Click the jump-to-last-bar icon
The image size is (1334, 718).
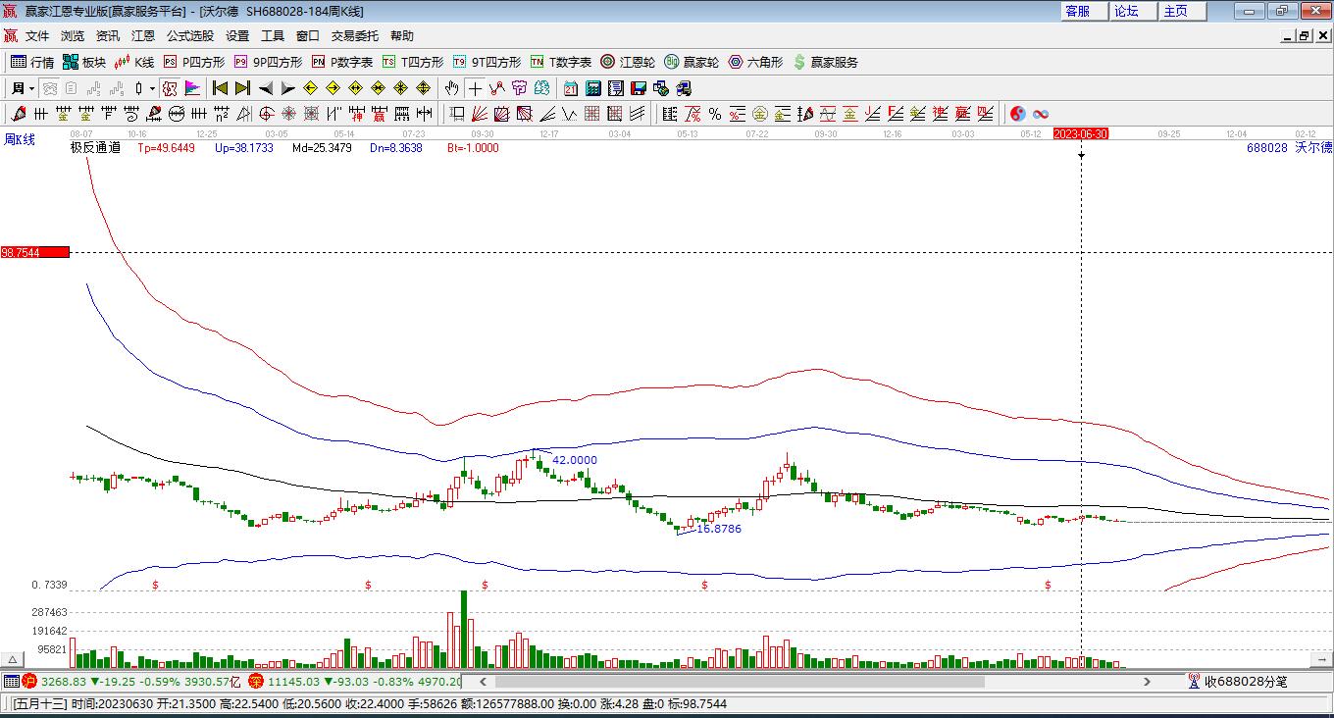[242, 88]
